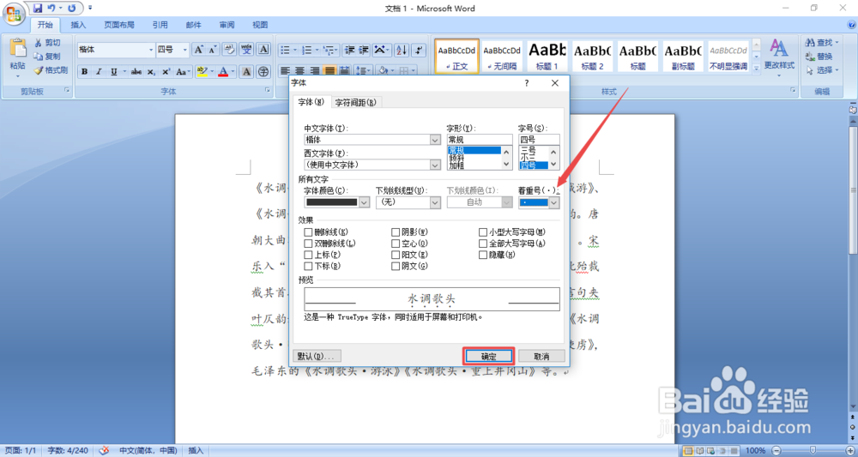Click the 取消 Cancel button

541,357
